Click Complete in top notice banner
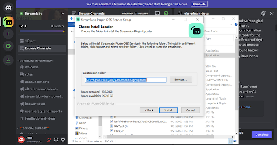Viewport: 277px width, 145px height. point(199,4)
